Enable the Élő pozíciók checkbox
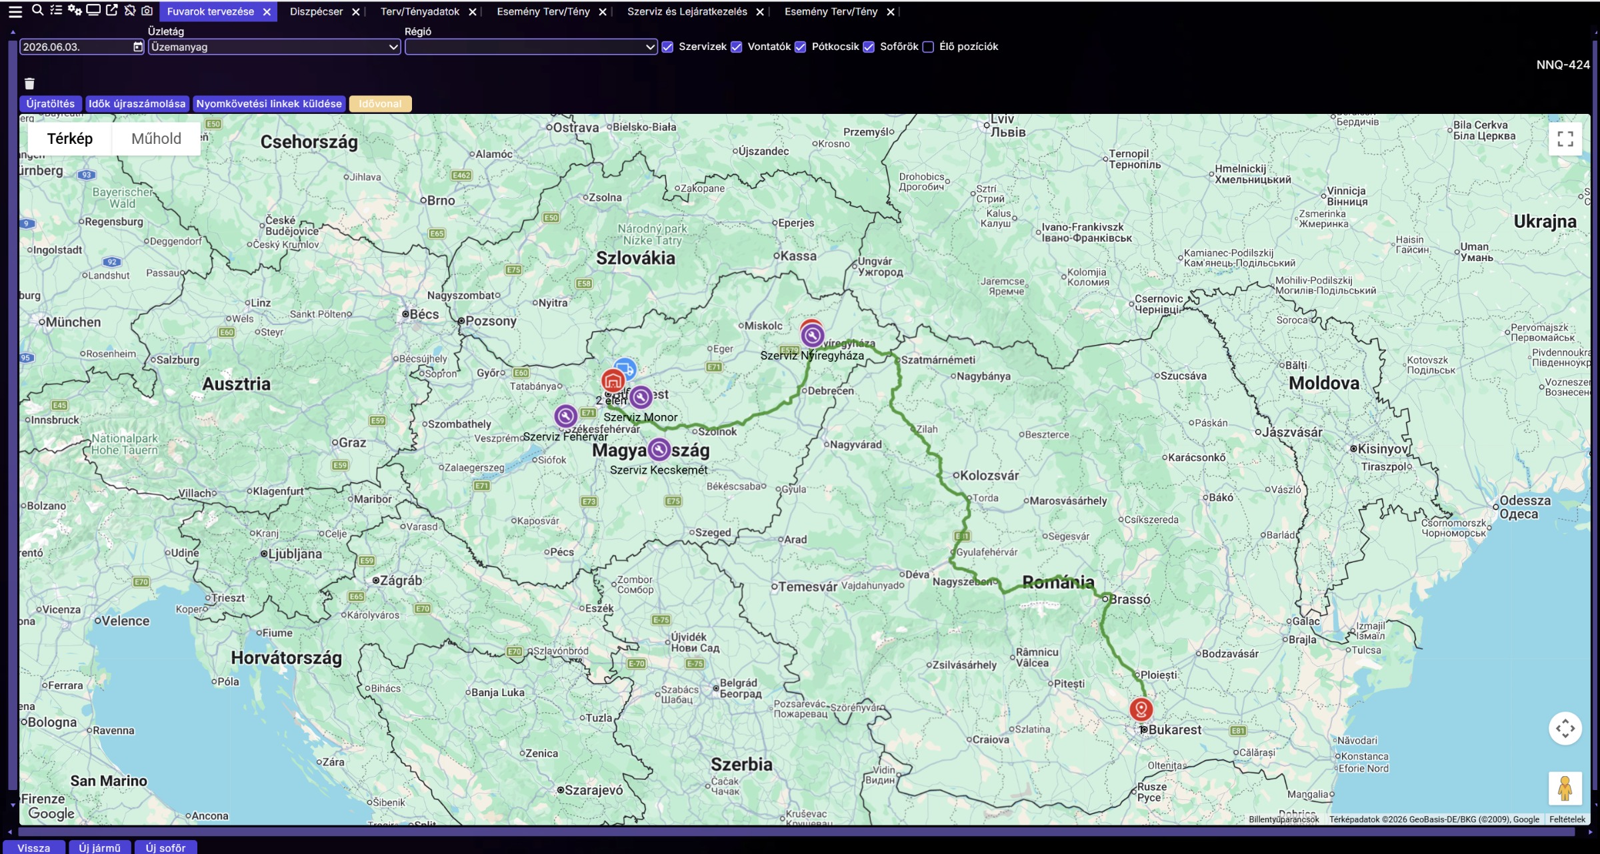 (928, 47)
